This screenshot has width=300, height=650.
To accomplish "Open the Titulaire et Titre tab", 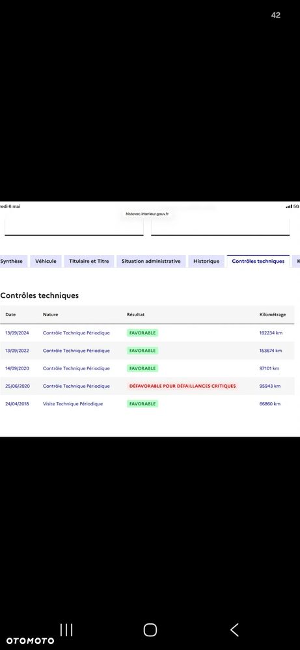I will [x=89, y=262].
